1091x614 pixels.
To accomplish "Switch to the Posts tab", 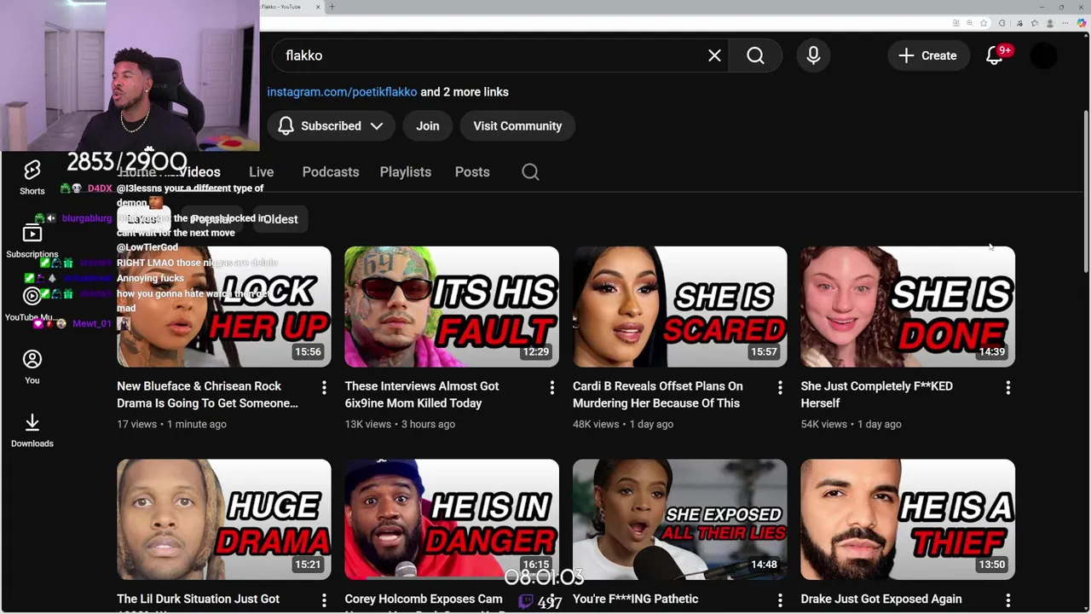I will [472, 172].
